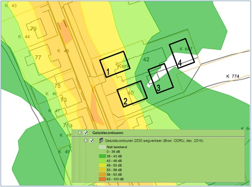This screenshot has width=252, height=187.
Task: Uncheck the Geluidscontouren group checkbox
Action: coord(85,133)
